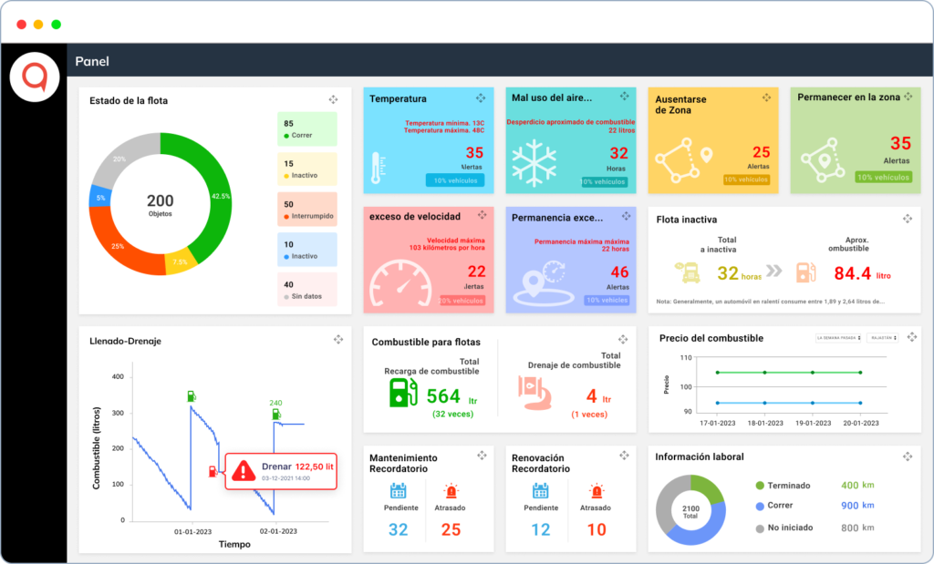Viewport: 934px width, 564px height.
Task: Click the yellow truck icon in Flota inactiva
Action: click(x=689, y=271)
